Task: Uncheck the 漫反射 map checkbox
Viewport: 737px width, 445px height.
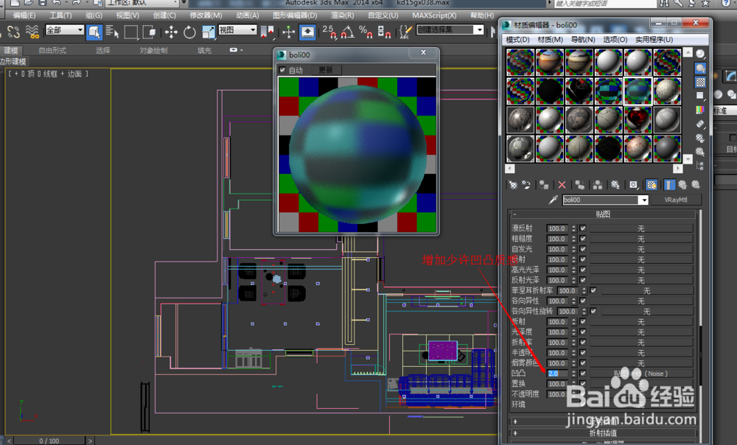Action: (583, 228)
